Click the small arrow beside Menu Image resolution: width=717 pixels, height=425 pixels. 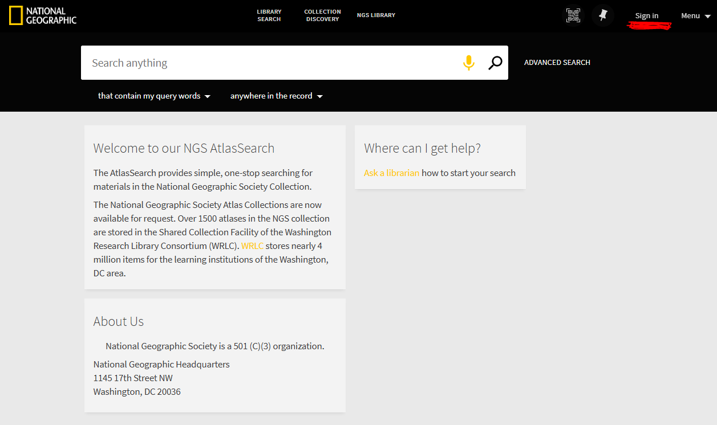click(x=707, y=17)
